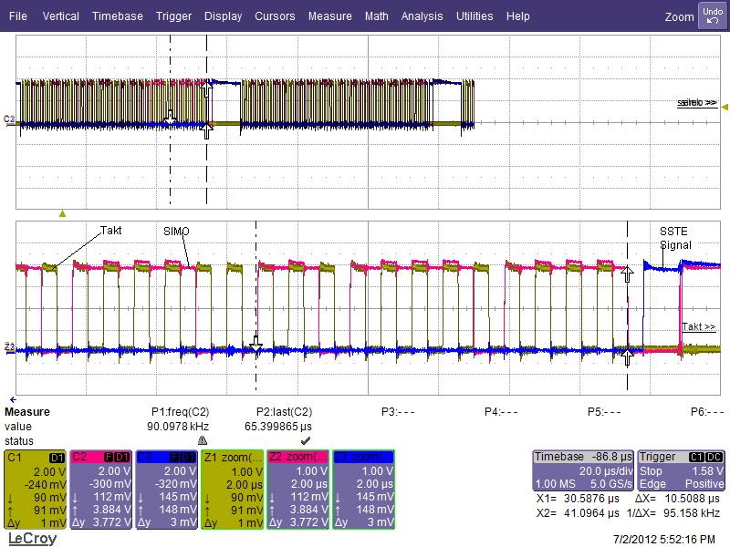Screen dimensions: 730x547
Task: Click the small left arrow below the zoom grid
Action: [x=13, y=399]
